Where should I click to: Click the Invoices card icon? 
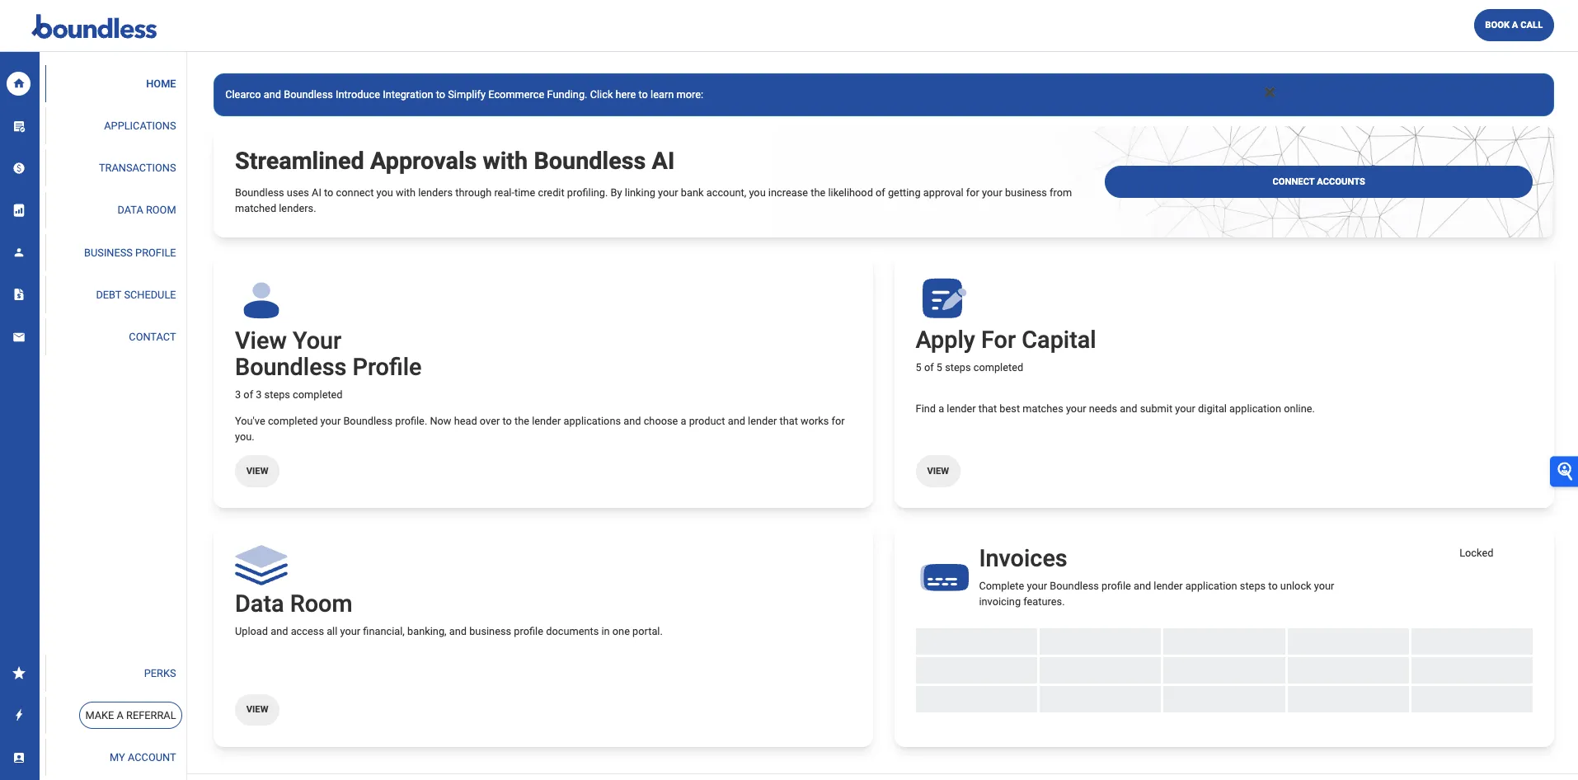click(944, 577)
